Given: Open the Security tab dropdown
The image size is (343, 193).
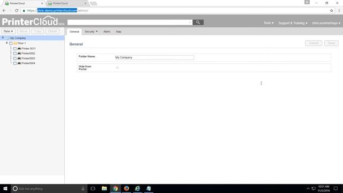Looking at the screenshot, I should (x=91, y=32).
